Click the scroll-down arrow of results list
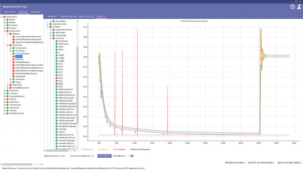303x170 pixels. 78,148
